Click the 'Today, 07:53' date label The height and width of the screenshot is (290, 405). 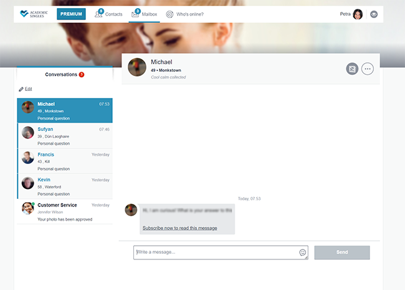(x=249, y=199)
